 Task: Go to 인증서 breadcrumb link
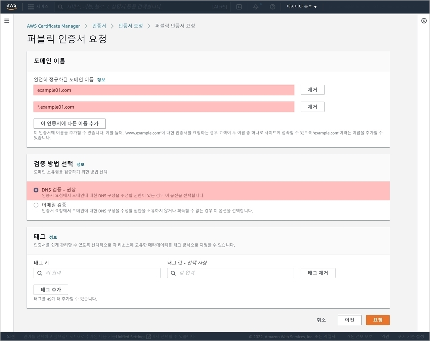[99, 26]
